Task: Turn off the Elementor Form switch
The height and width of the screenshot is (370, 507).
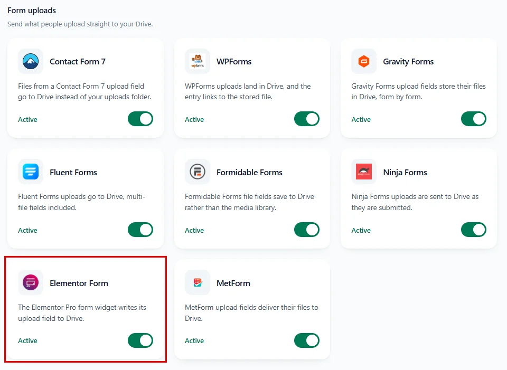Action: pyautogui.click(x=140, y=340)
